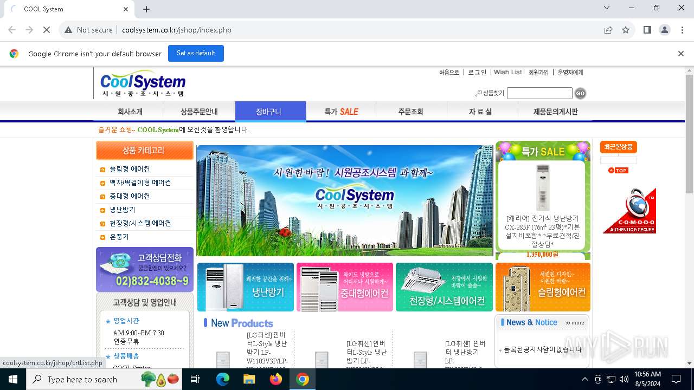Screen dimensions: 694x390
Task: Open a new browser tab
Action: click(146, 9)
